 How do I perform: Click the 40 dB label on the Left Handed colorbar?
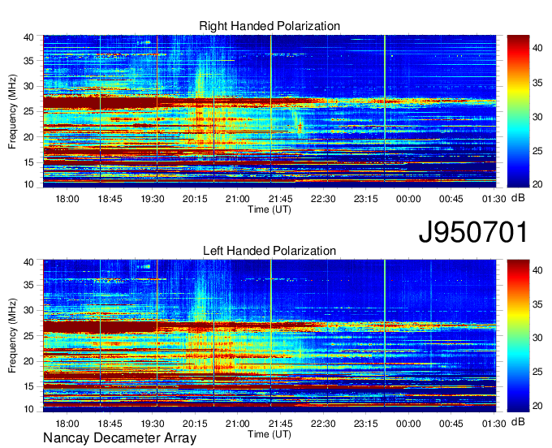pos(537,270)
